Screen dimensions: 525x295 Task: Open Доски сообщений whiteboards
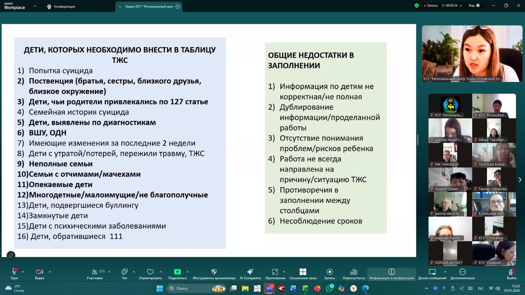(x=432, y=273)
